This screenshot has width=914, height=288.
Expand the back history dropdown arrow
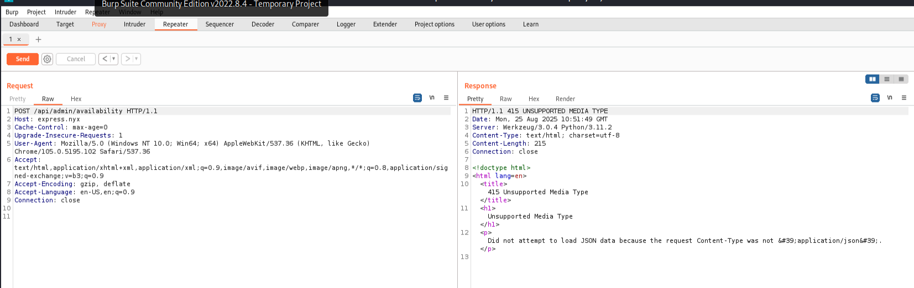coord(113,59)
